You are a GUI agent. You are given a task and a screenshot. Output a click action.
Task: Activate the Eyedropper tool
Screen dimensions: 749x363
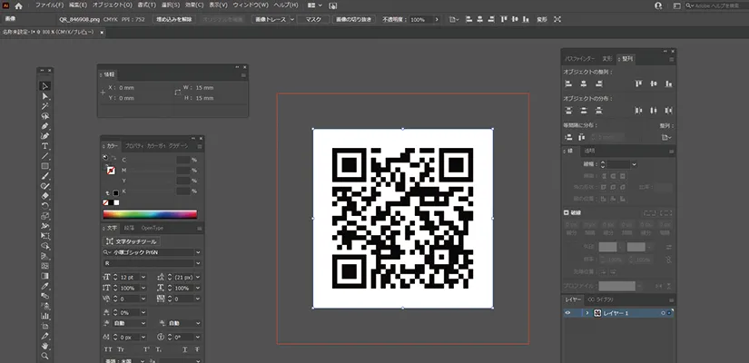tap(44, 286)
